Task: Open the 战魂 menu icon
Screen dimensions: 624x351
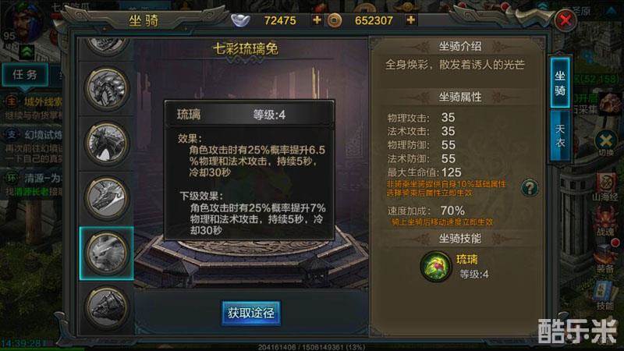Action: coord(605,222)
